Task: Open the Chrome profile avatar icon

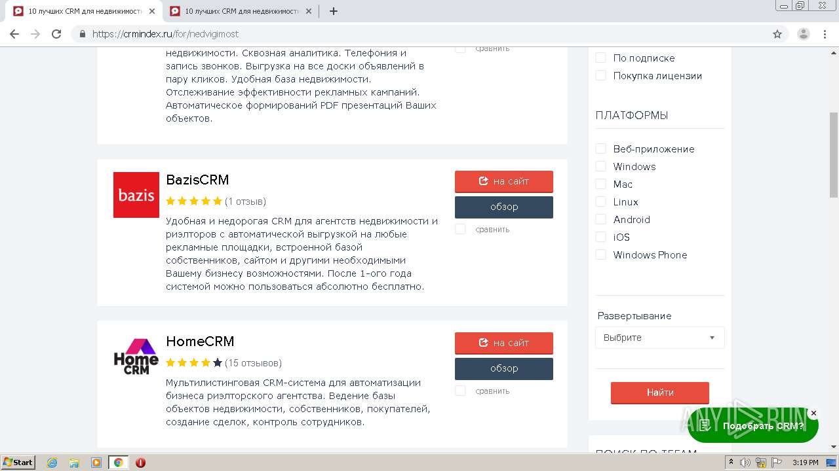Action: coord(804,34)
